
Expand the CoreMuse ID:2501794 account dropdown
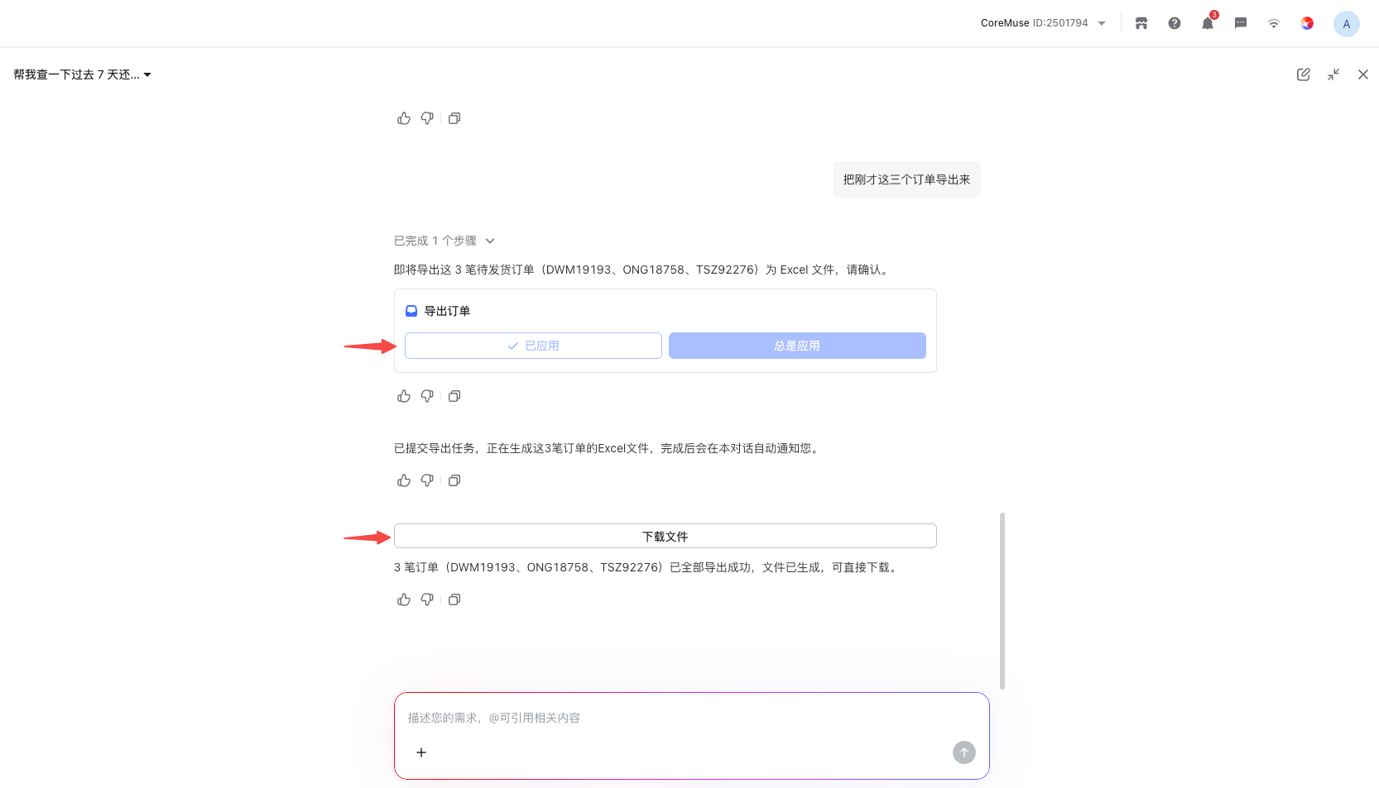click(1043, 23)
